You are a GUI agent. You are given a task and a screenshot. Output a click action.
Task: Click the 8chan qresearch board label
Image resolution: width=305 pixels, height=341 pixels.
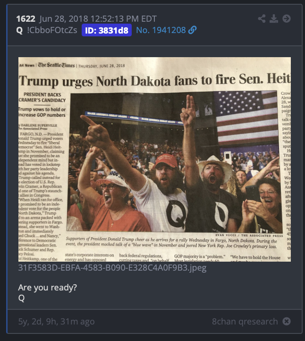[245, 322]
